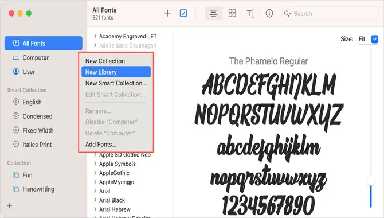Viewport: 384px width, 218px height.
Task: Click the English smart collection gear icon
Action: [16, 102]
